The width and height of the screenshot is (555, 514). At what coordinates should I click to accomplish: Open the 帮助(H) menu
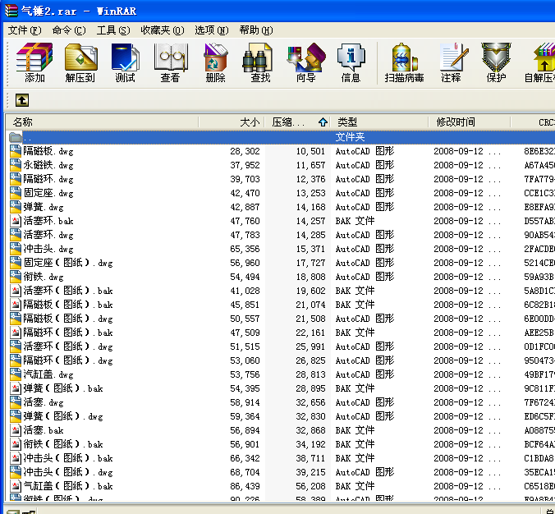coord(256,30)
